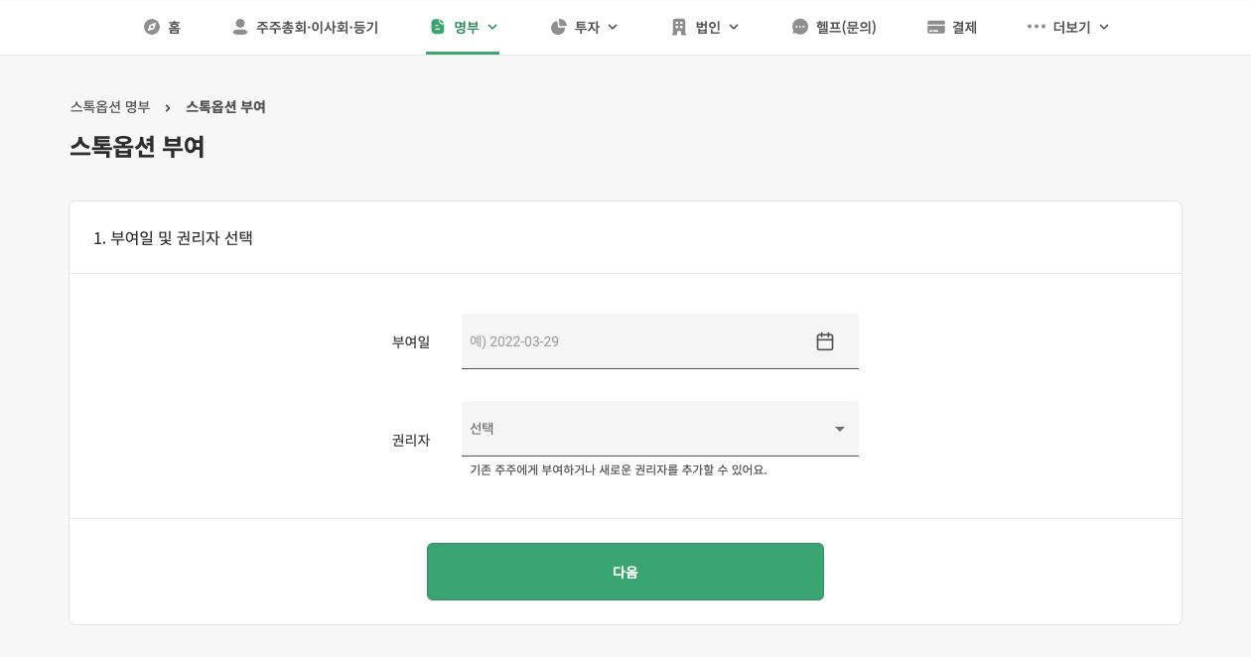Expand the 투자 dropdown arrow

(x=613, y=27)
